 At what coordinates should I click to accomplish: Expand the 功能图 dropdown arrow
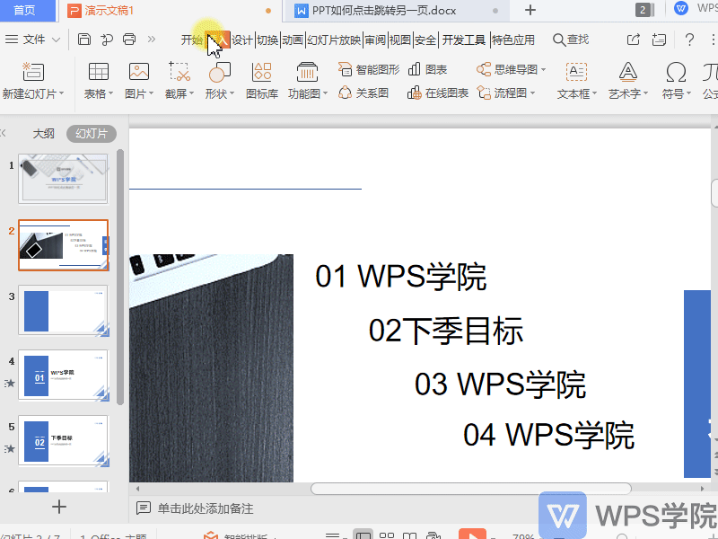pos(325,93)
